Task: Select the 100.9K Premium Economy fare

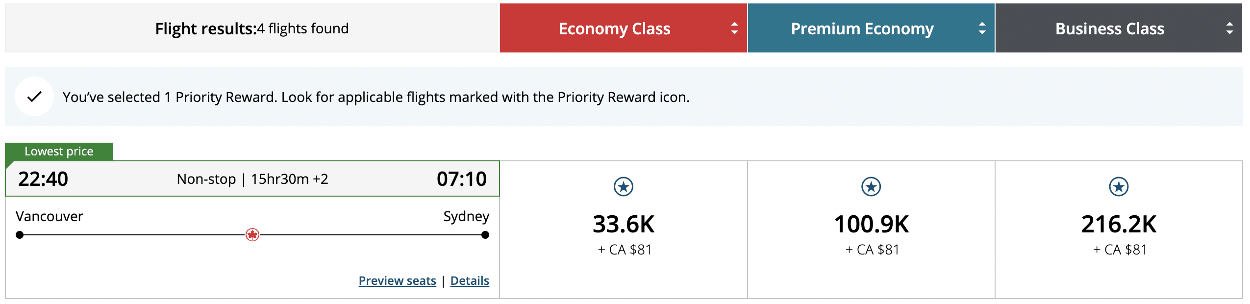Action: (871, 225)
